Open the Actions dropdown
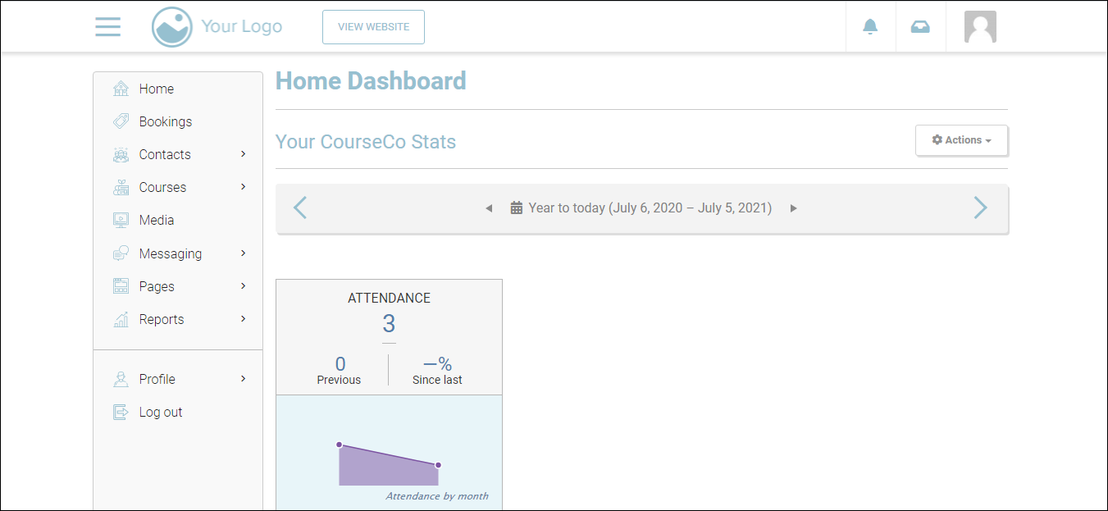The image size is (1108, 511). (961, 140)
